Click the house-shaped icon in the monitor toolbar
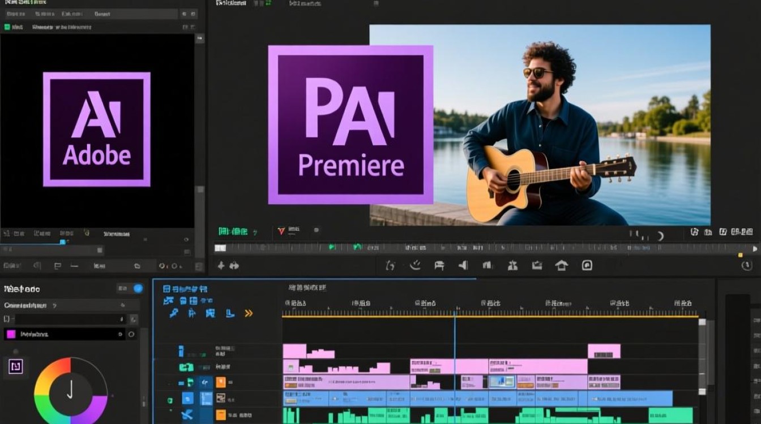The height and width of the screenshot is (424, 761). 561,265
